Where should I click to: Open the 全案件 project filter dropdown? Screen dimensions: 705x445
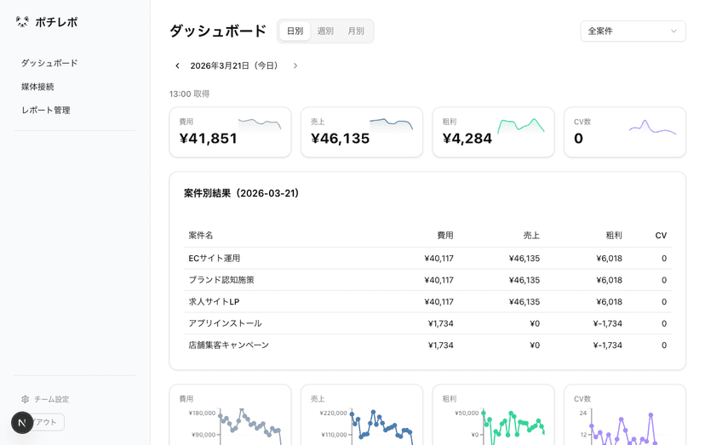tap(633, 31)
